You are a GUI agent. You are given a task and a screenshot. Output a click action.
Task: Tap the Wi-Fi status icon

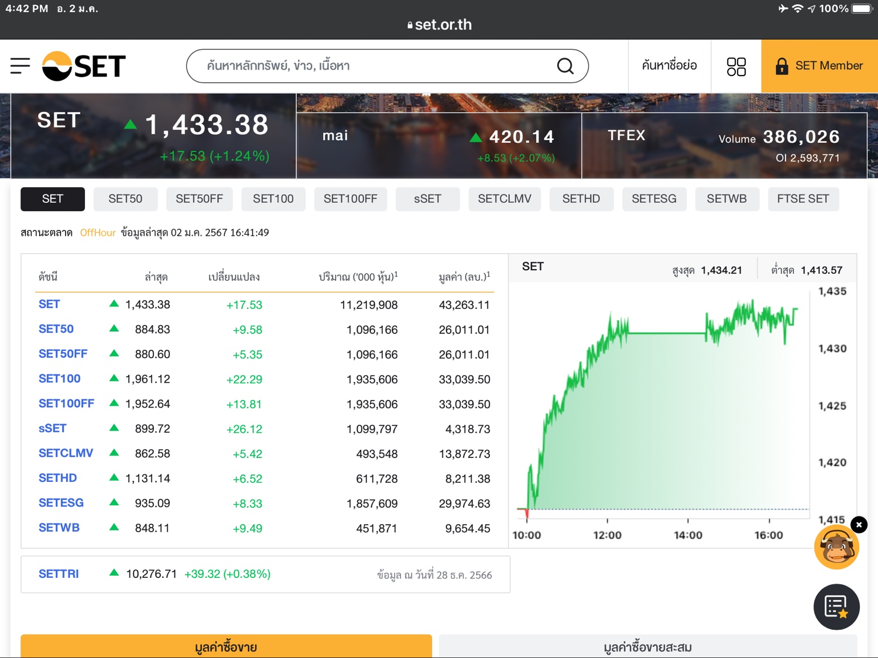click(x=797, y=8)
